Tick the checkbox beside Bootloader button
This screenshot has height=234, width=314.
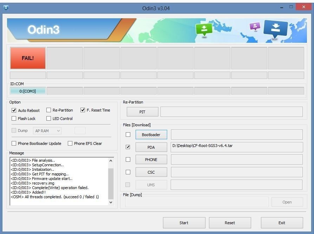[128, 134]
